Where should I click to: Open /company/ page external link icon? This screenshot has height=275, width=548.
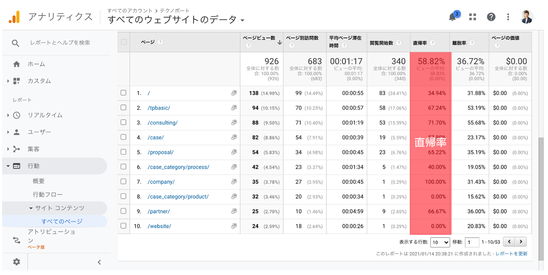point(234,182)
